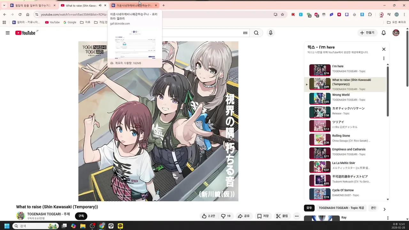Like the video with thumbs-up 2.2만
This screenshot has width=409, height=230.
coord(208,216)
